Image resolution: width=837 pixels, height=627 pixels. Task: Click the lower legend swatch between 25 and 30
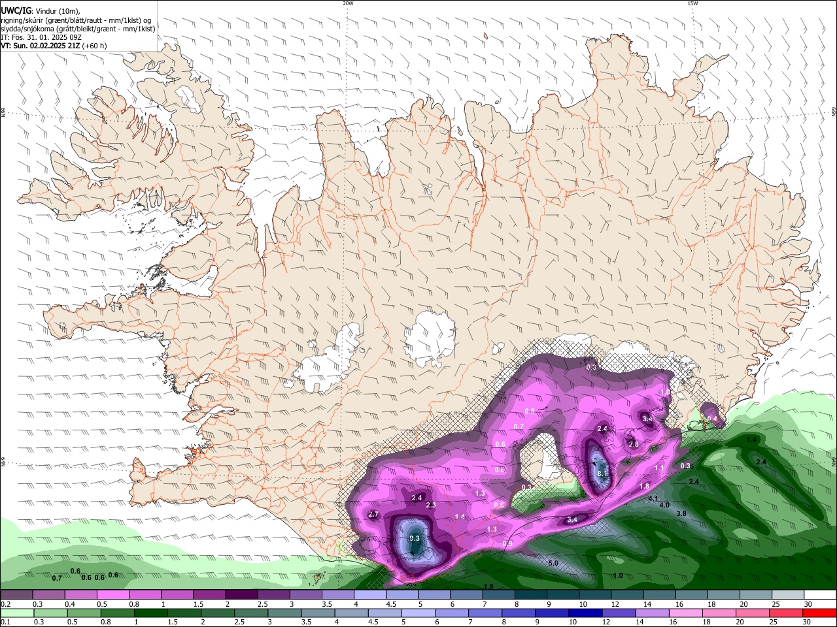click(x=785, y=613)
